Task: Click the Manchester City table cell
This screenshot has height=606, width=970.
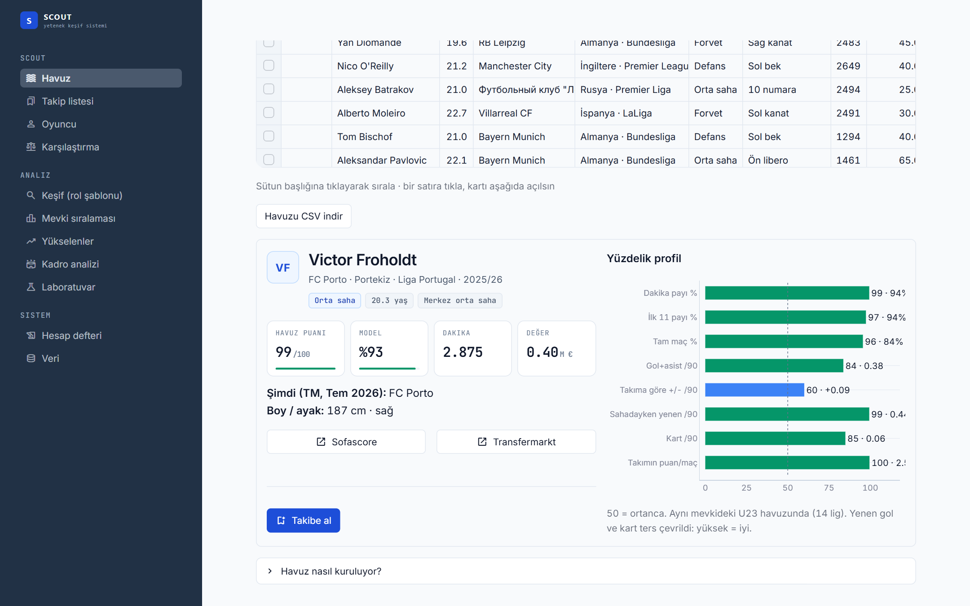Action: (524, 66)
